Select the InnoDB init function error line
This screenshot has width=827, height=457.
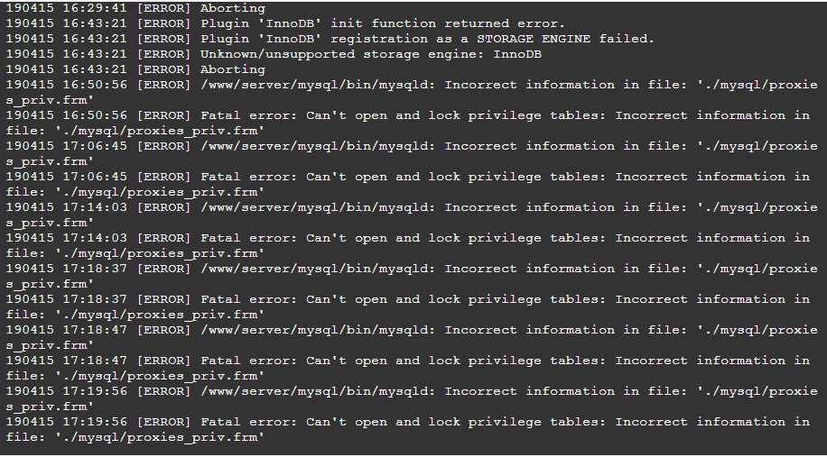click(285, 23)
